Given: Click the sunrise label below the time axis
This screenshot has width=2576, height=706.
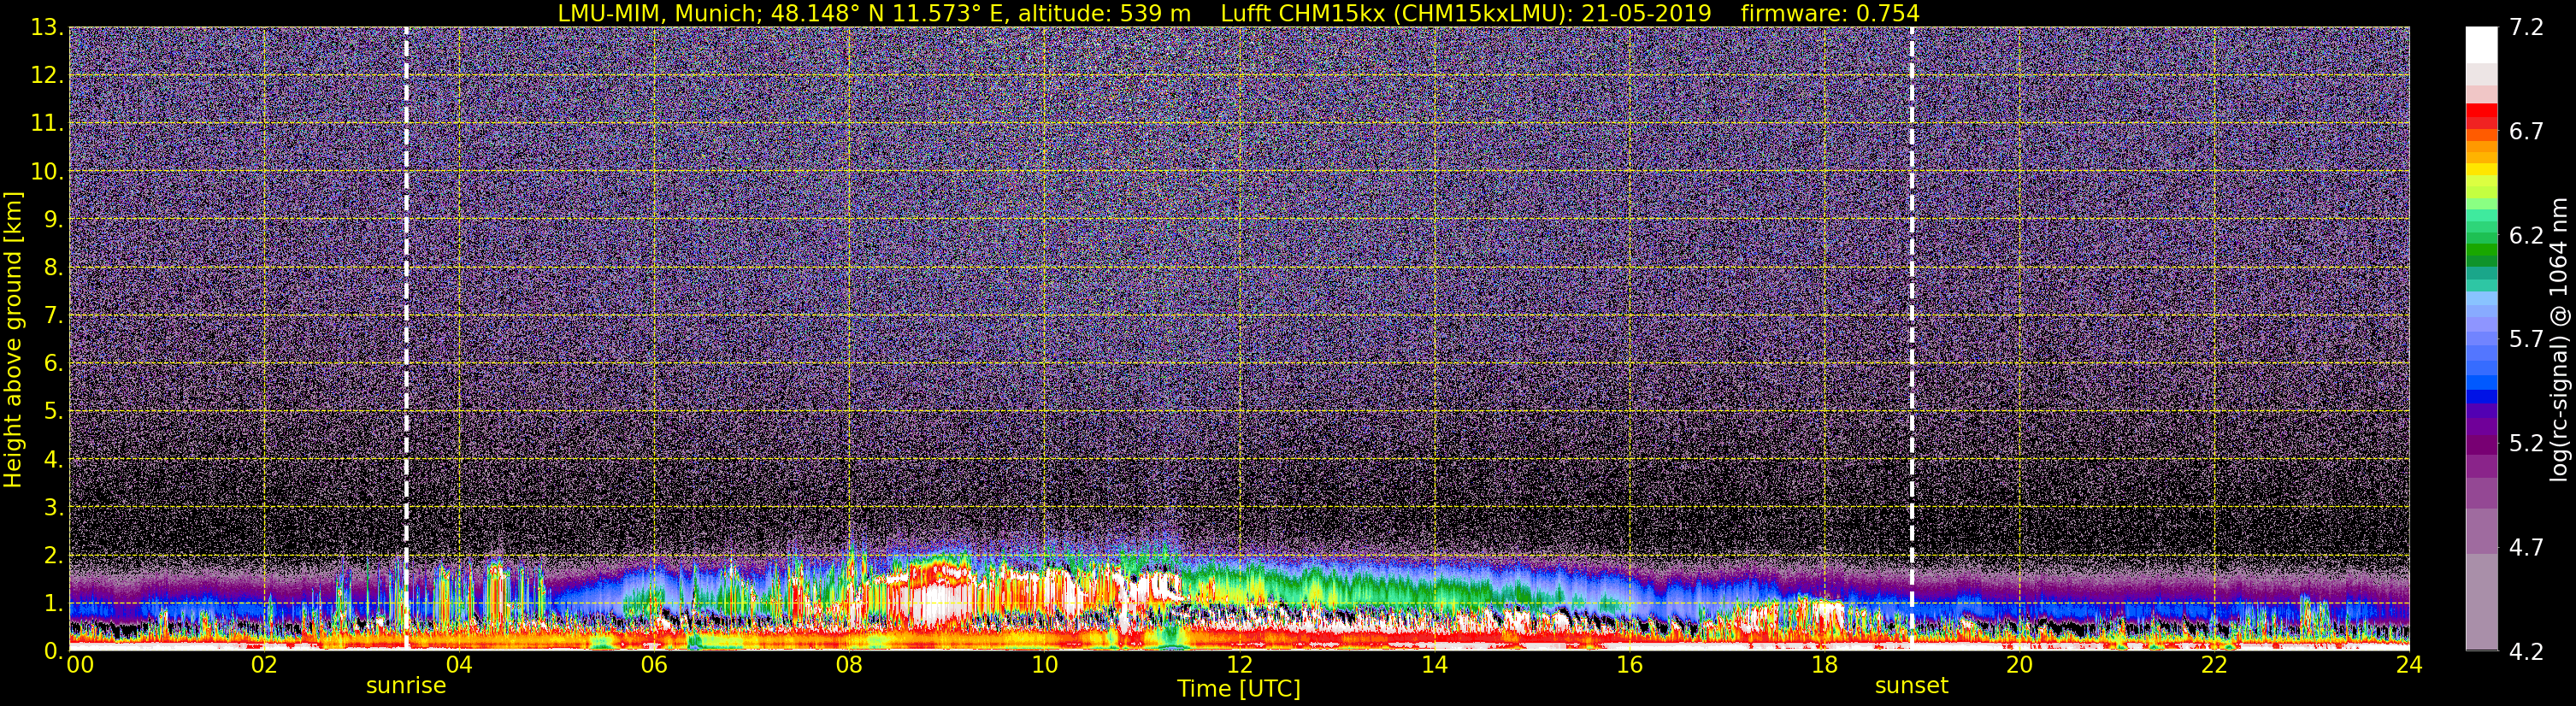Looking at the screenshot, I should tap(406, 686).
